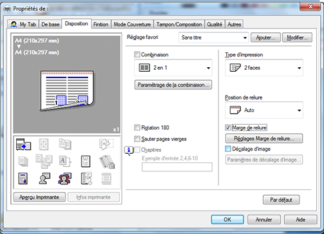The width and height of the screenshot is (324, 234).
Task: Click the scheduled document clock icon
Action: tap(86, 178)
